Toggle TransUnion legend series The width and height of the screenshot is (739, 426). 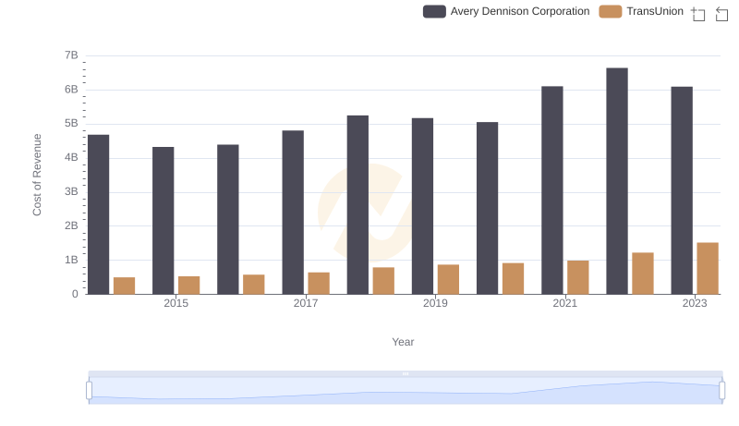click(x=641, y=11)
